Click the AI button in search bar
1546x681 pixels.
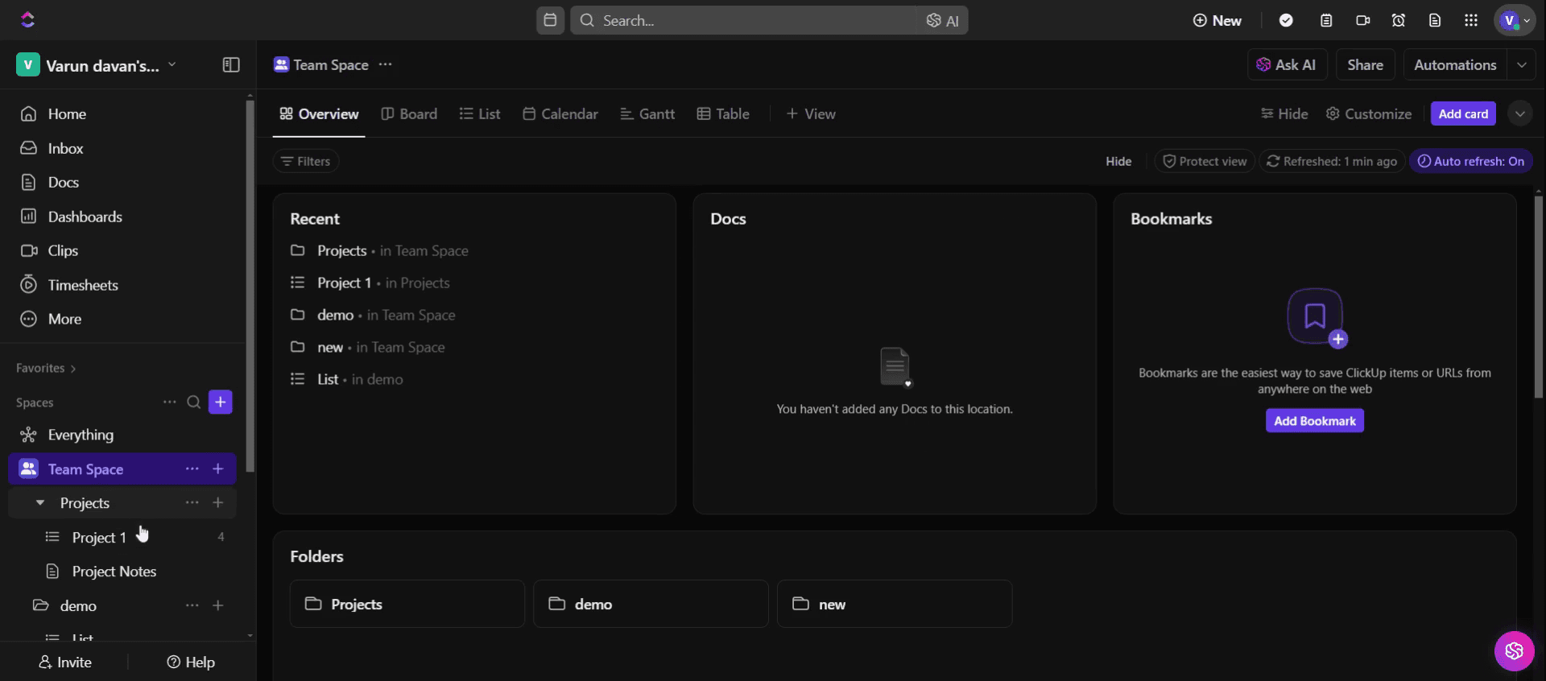click(x=943, y=21)
